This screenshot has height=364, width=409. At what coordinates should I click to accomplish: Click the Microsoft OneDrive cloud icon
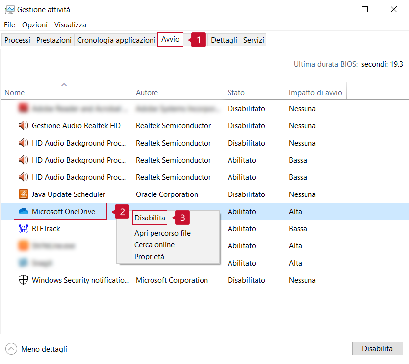click(x=23, y=212)
